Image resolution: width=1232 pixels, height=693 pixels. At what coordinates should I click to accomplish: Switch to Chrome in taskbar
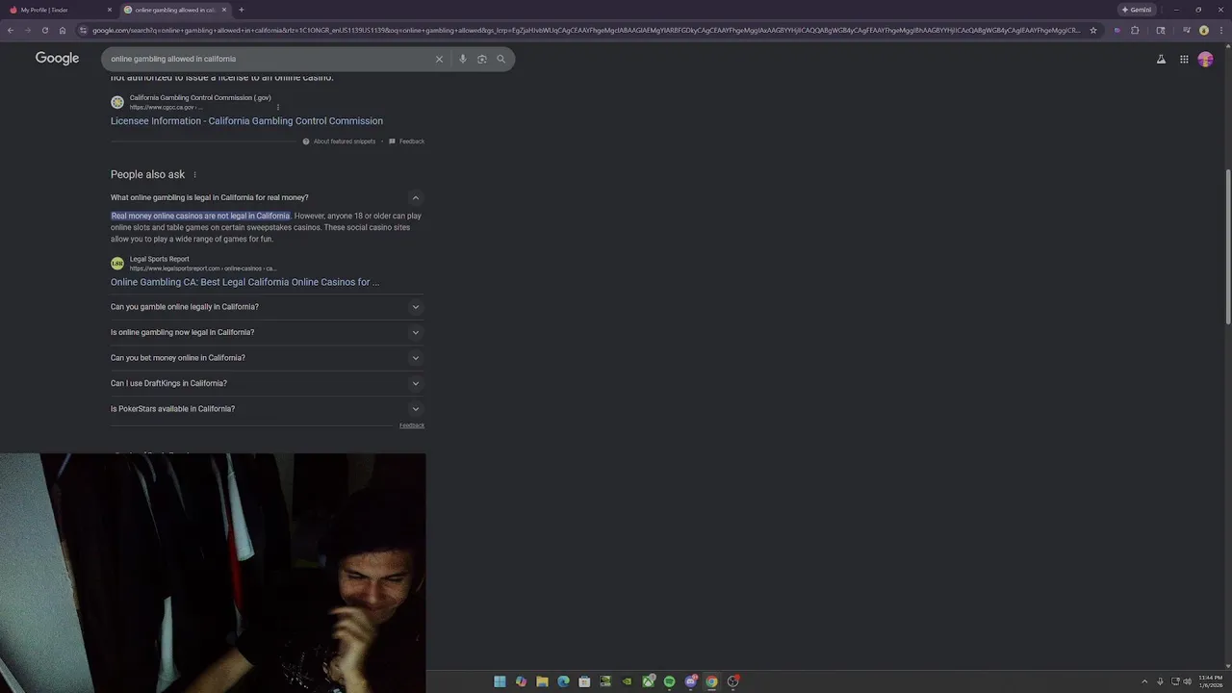point(711,681)
